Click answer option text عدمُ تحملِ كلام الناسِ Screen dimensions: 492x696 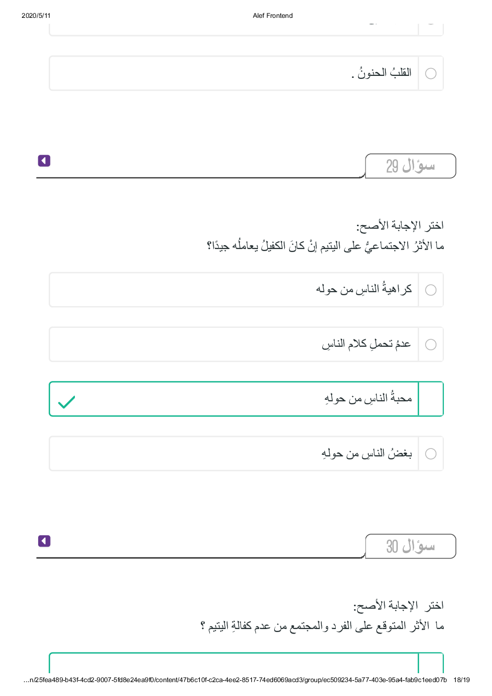click(366, 344)
